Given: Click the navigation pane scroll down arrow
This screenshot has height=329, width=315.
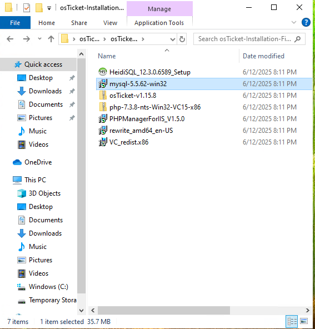Looking at the screenshot, I should click(x=81, y=310).
